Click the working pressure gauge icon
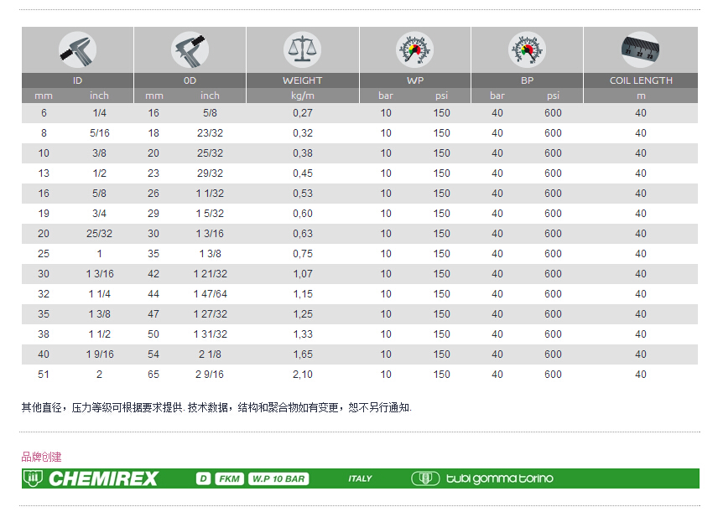The width and height of the screenshot is (718, 512). [x=414, y=49]
